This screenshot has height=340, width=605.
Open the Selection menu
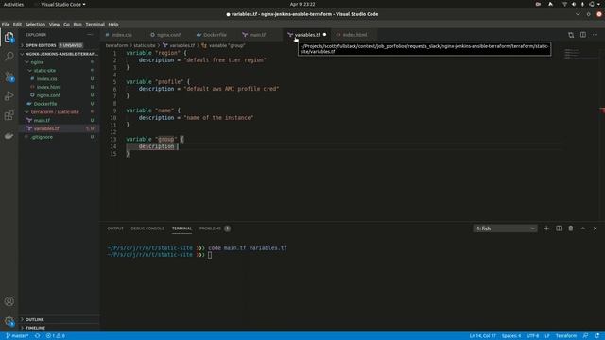click(36, 25)
